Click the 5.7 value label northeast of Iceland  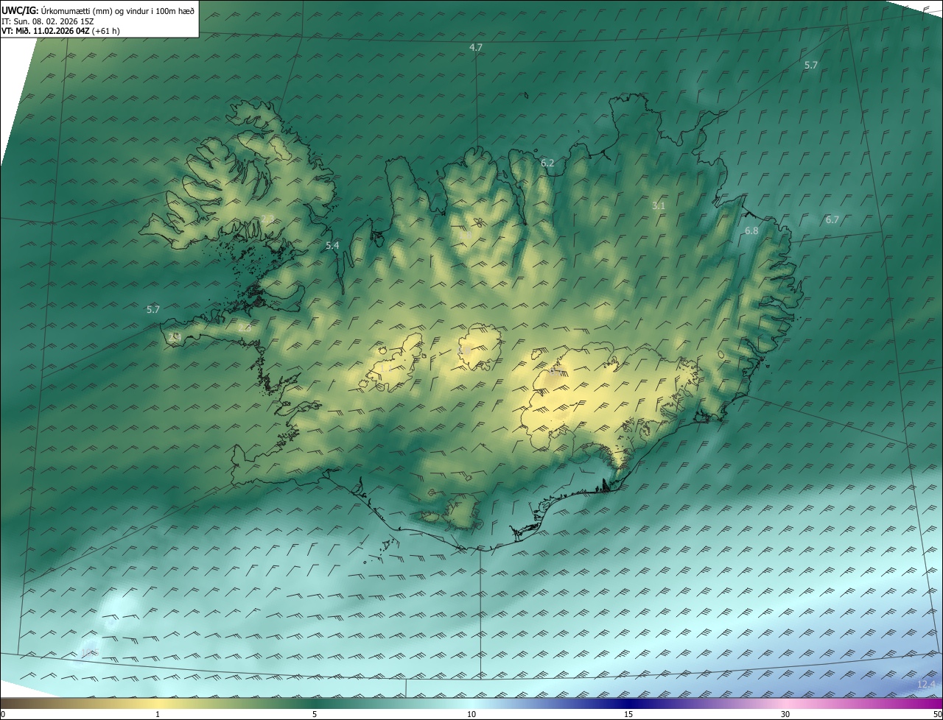(x=811, y=65)
